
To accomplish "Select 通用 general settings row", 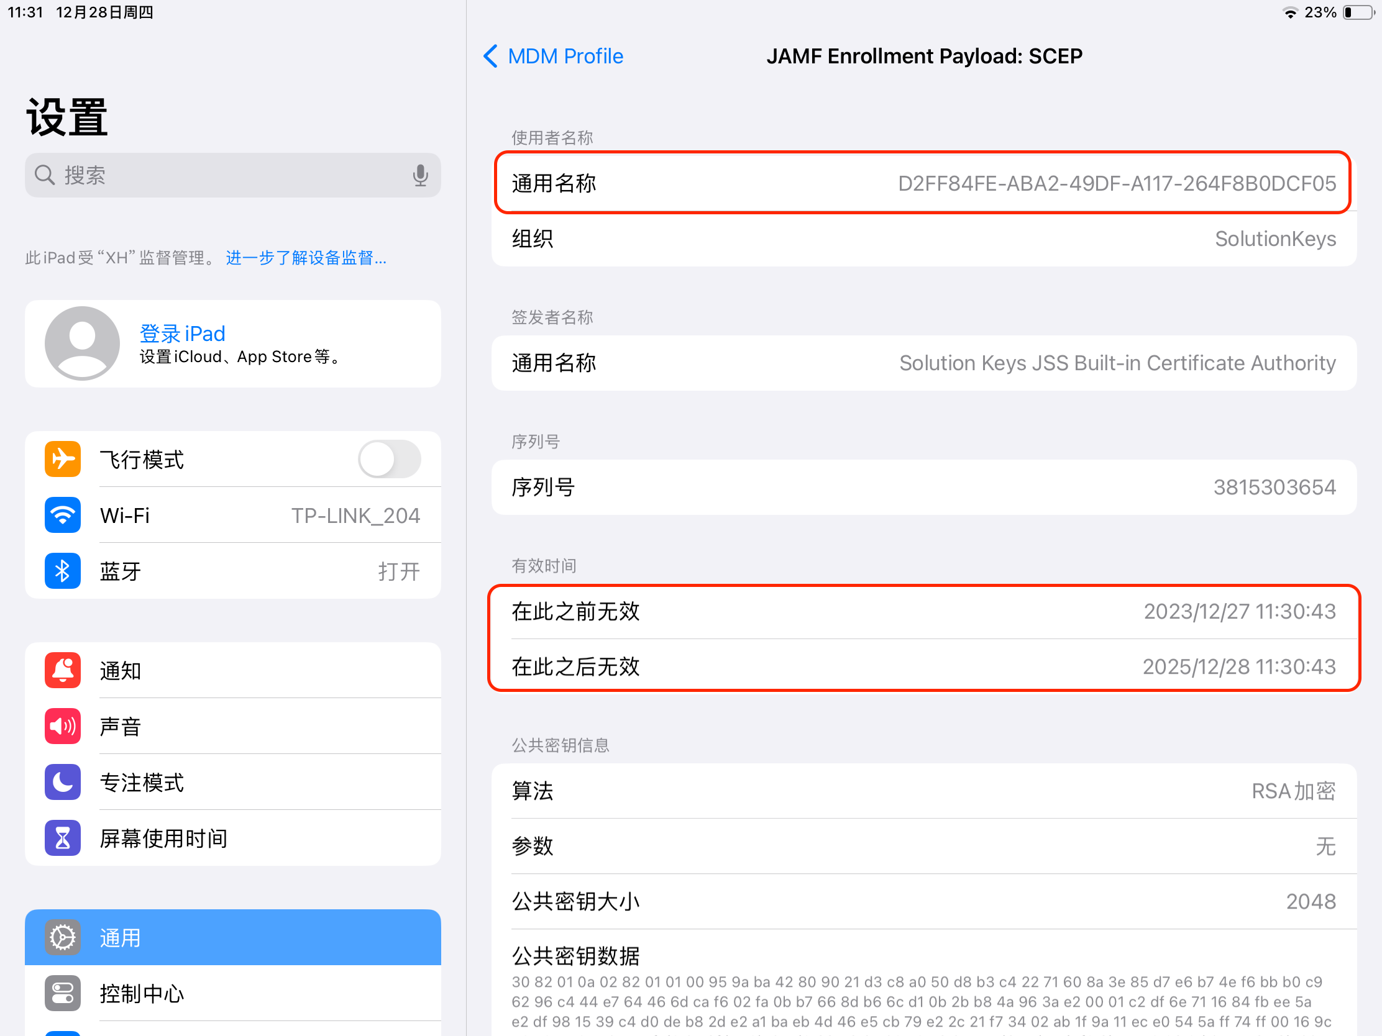I will pos(232,937).
